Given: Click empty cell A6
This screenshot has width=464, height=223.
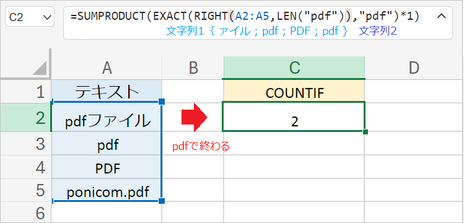Looking at the screenshot, I should [107, 212].
